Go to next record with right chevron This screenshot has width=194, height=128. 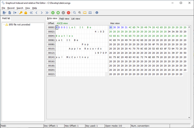pos(42,13)
